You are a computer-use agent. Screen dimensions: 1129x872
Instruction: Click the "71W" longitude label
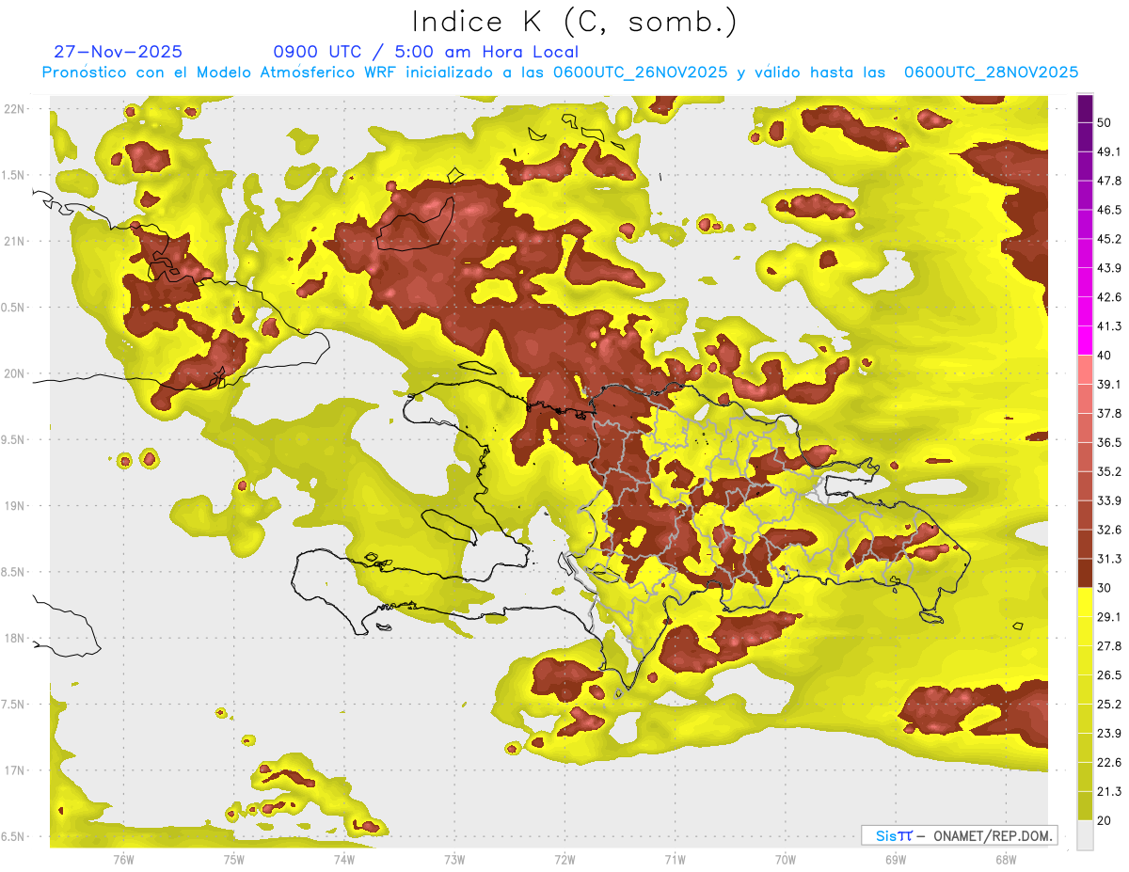675,860
